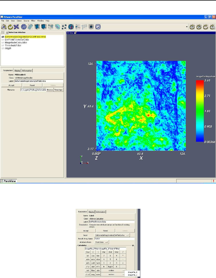Click the Timesteps button
The height and width of the screenshot is (278, 216).
[58, 90]
